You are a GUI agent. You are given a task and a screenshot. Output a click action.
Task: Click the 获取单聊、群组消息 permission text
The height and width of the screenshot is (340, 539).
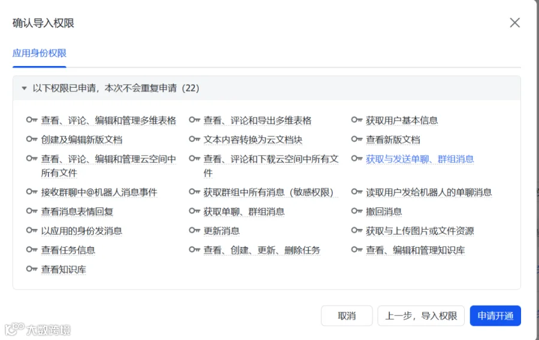(244, 211)
